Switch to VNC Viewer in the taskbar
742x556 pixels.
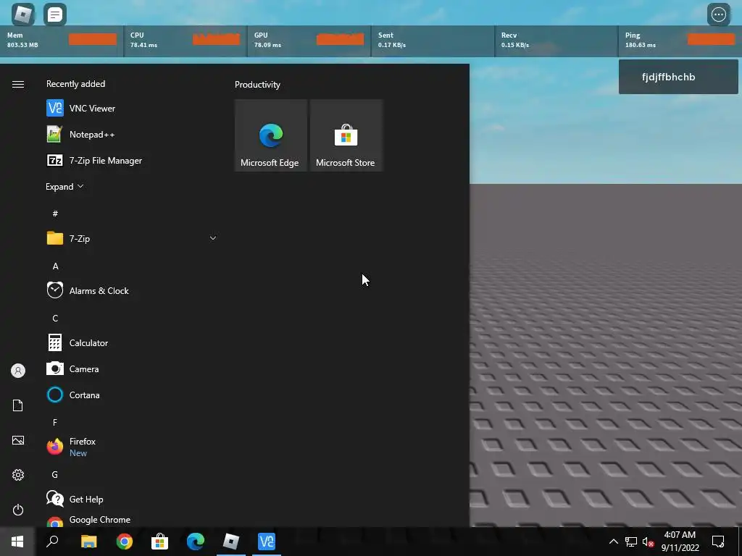pyautogui.click(x=267, y=542)
